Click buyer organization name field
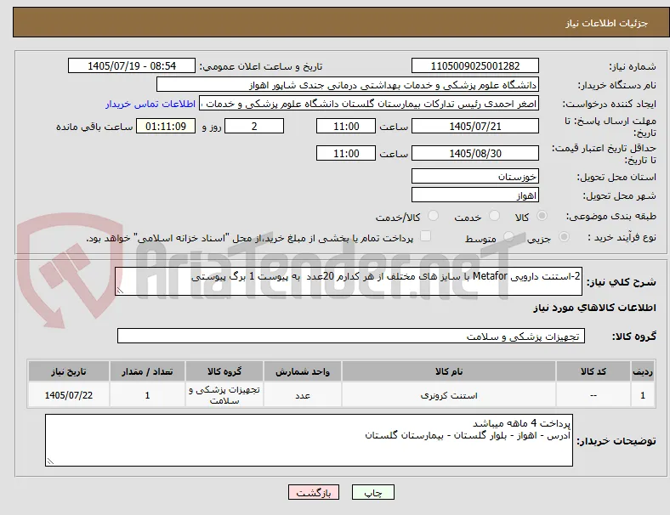The width and height of the screenshot is (670, 515). tap(348, 84)
